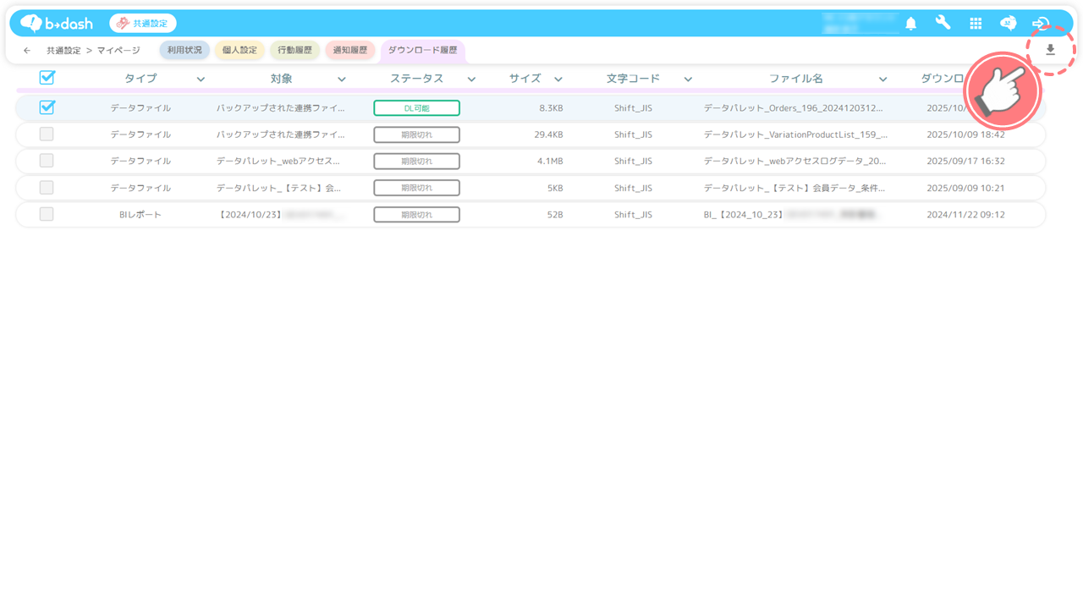Uncheck the DL可能 row checkbox
Image resolution: width=1083 pixels, height=609 pixels.
pos(47,107)
